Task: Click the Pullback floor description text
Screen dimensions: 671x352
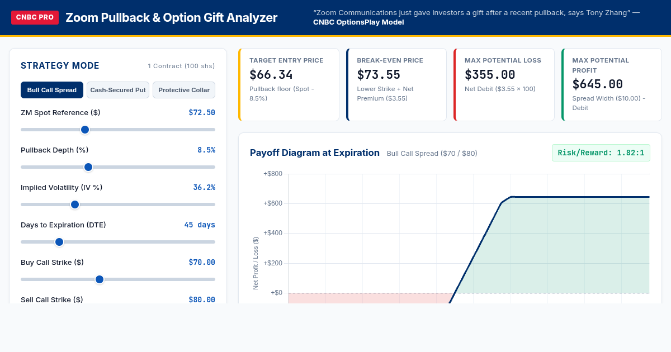Action: tap(281, 93)
